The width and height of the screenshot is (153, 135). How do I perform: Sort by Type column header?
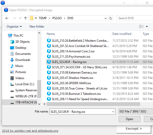point(146,34)
